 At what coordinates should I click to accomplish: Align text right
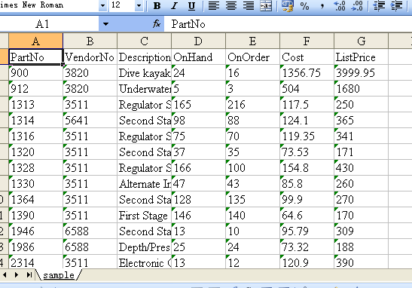pyautogui.click(x=249, y=5)
